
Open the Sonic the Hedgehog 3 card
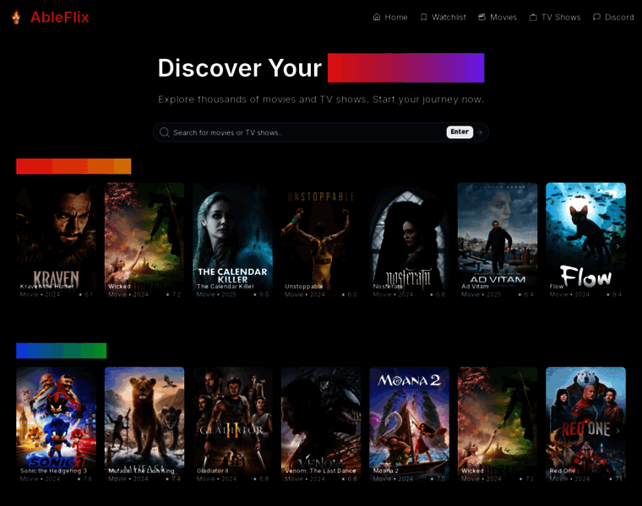pyautogui.click(x=56, y=426)
